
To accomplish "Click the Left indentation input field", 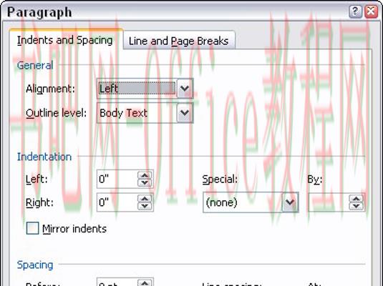I will click(x=117, y=179).
